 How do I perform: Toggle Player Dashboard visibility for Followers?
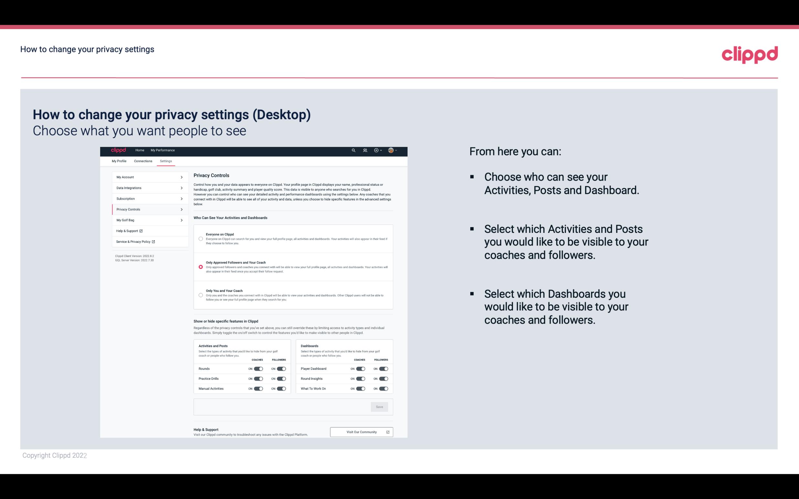pyautogui.click(x=383, y=369)
